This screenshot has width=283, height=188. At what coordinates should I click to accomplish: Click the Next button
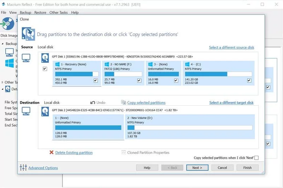pos(197,168)
